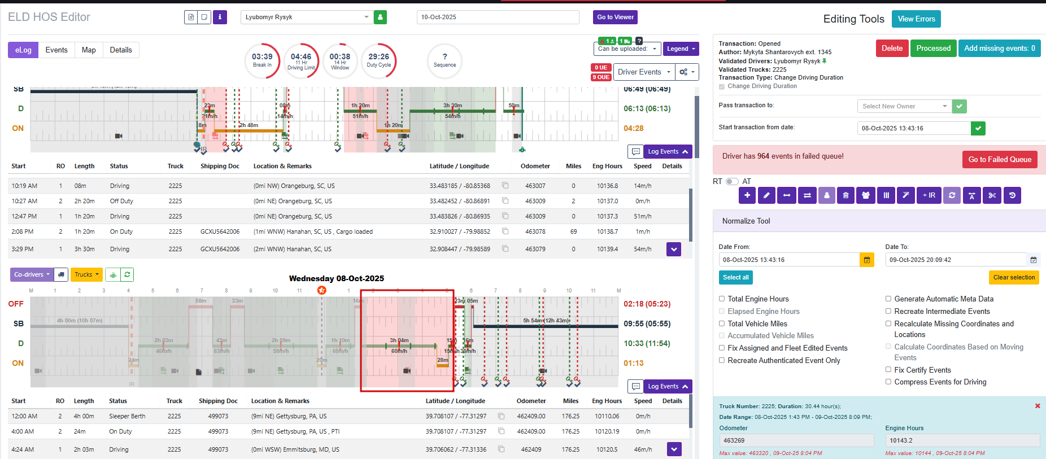The image size is (1046, 459).
Task: Click the green vehicle icon near Trucks
Action: tap(113, 274)
